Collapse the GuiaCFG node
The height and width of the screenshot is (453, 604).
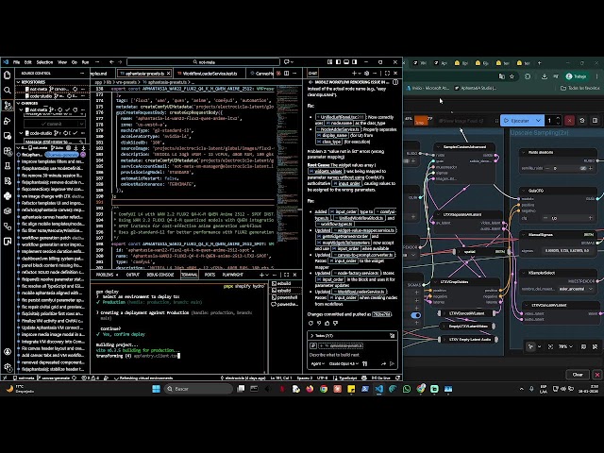pyautogui.click(x=524, y=191)
